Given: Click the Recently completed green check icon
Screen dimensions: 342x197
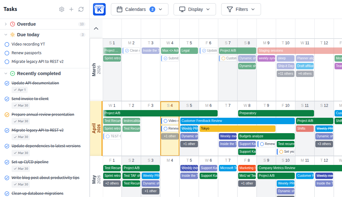Looking at the screenshot, I should [x=13, y=73].
